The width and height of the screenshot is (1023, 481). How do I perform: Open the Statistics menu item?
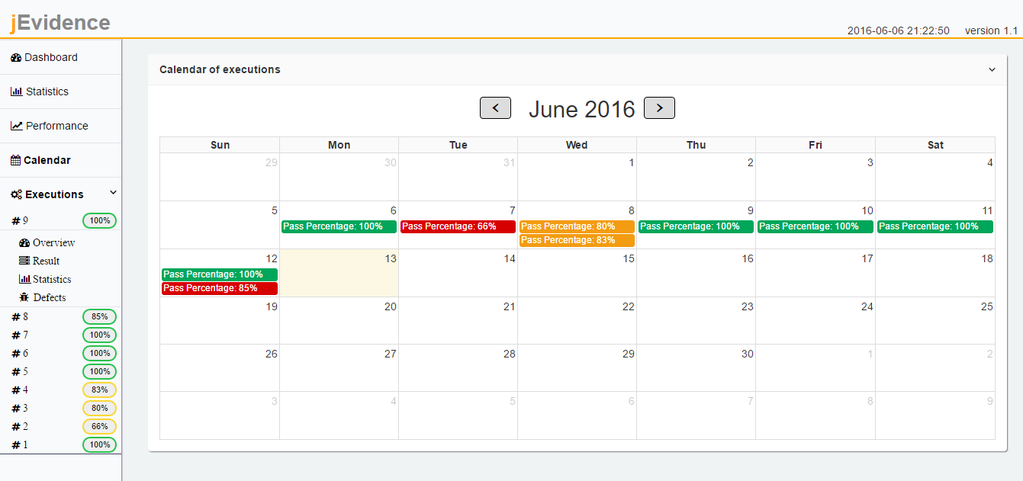click(47, 91)
